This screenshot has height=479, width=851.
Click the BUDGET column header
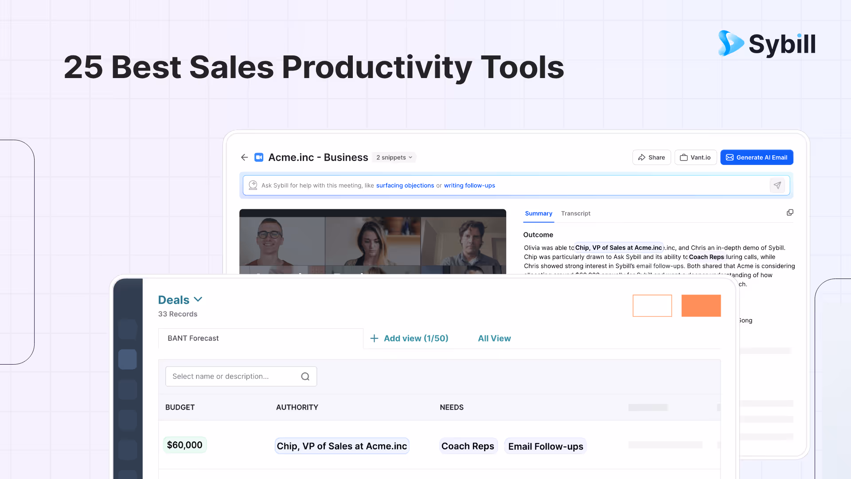tap(180, 407)
